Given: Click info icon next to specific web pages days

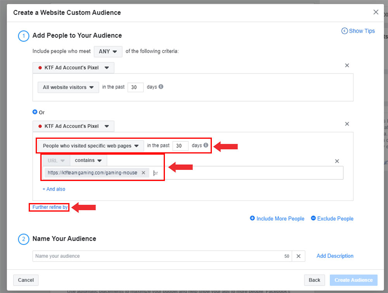Looking at the screenshot, I should point(206,145).
